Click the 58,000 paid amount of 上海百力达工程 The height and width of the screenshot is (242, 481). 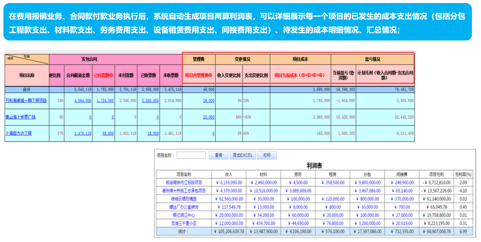coord(108,133)
